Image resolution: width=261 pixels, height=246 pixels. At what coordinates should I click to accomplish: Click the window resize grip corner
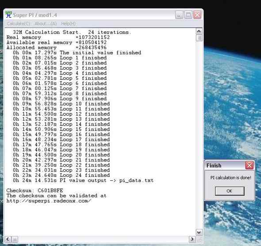tap(200, 240)
